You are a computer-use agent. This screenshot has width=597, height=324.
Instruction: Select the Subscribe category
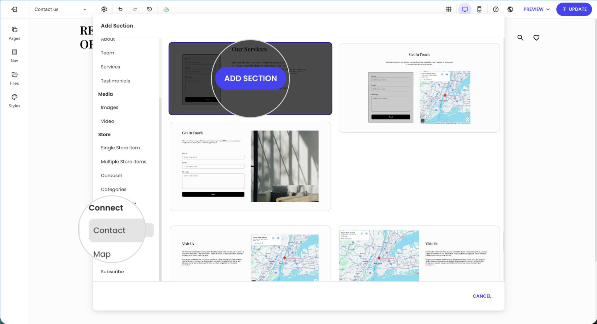tap(112, 271)
